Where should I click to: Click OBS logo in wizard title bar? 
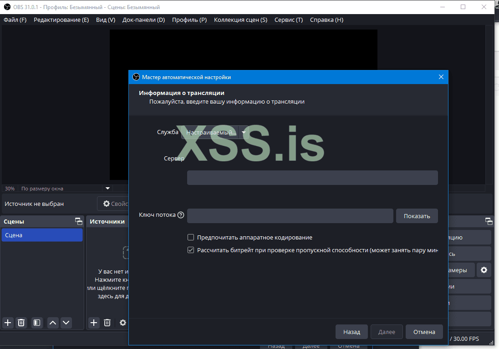point(136,77)
